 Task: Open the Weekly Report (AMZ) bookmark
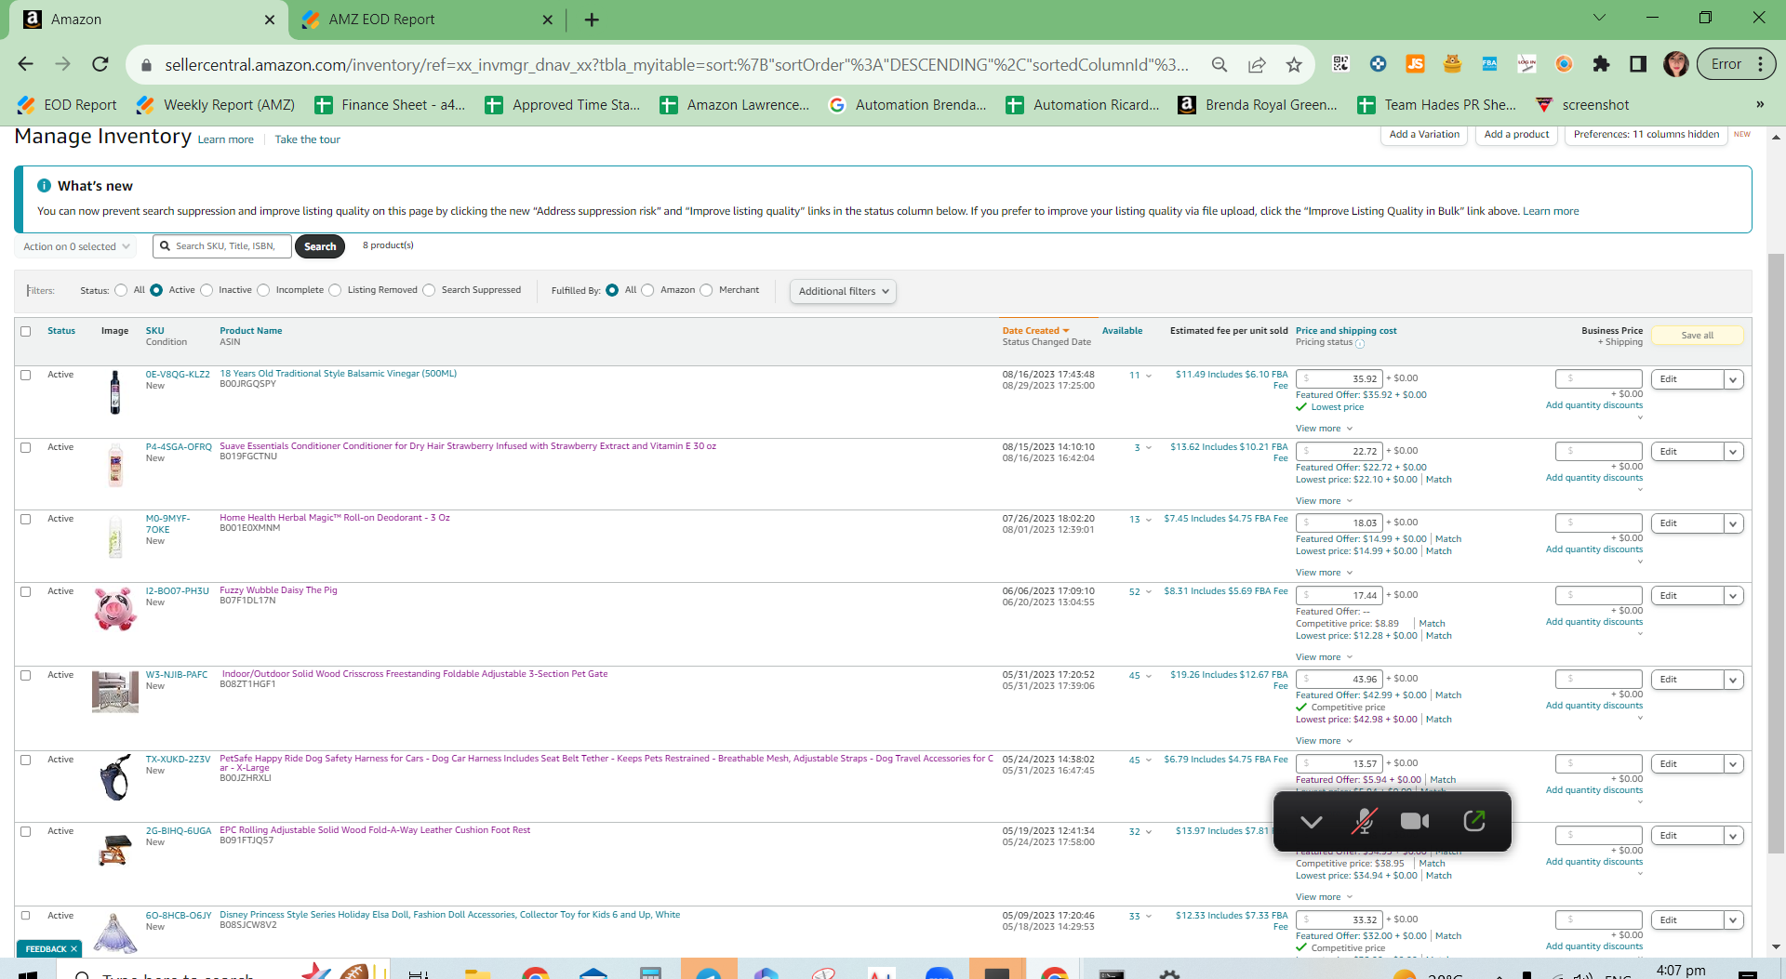(x=216, y=105)
